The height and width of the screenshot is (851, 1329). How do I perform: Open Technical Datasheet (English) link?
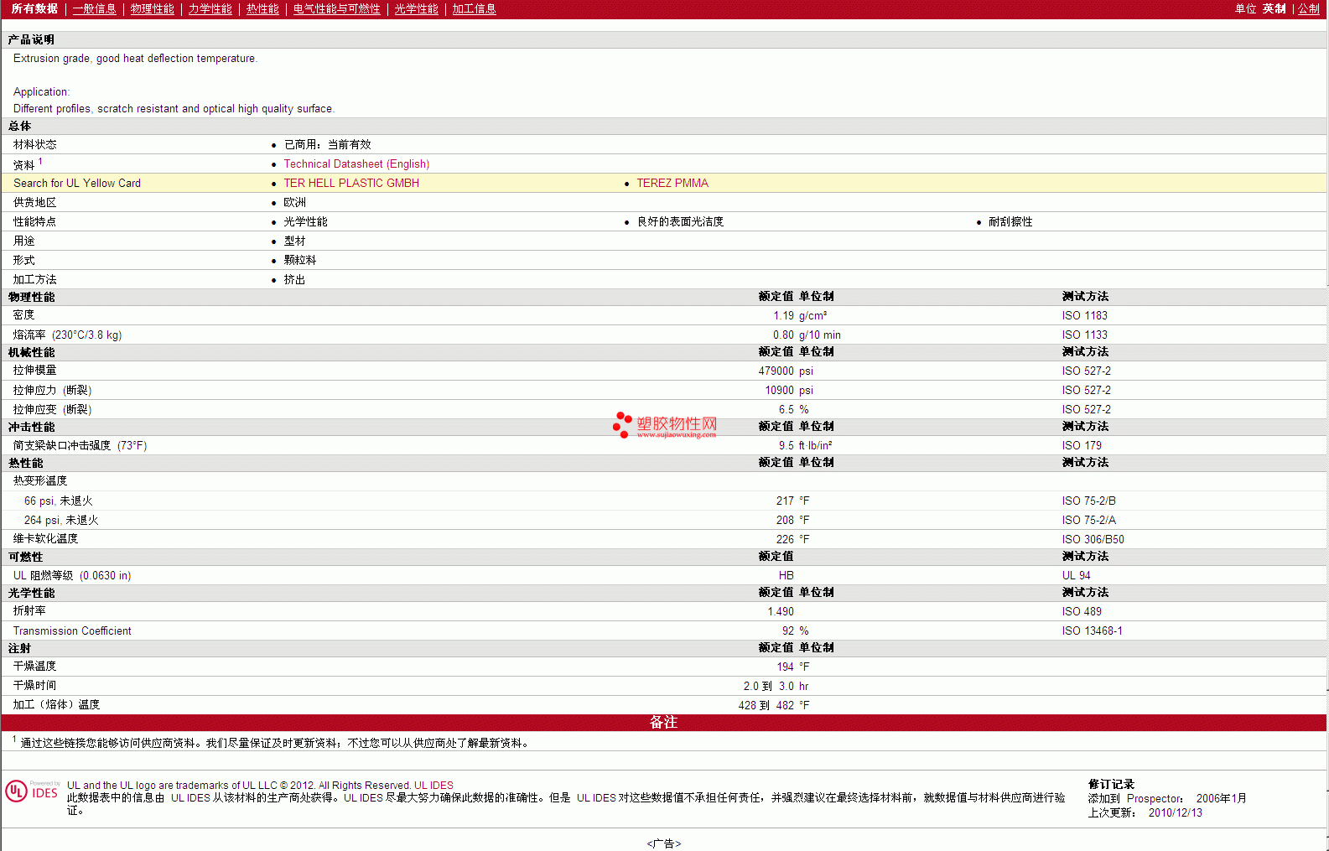coord(356,163)
